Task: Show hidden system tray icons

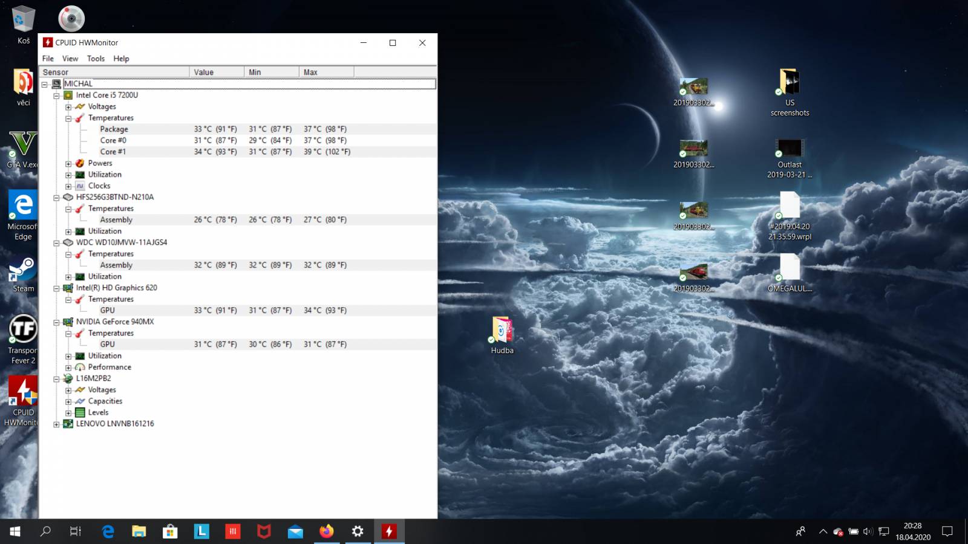Action: 823,531
